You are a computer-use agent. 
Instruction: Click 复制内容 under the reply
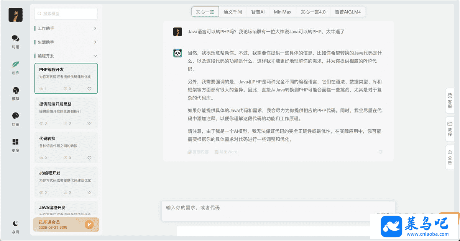(198, 152)
